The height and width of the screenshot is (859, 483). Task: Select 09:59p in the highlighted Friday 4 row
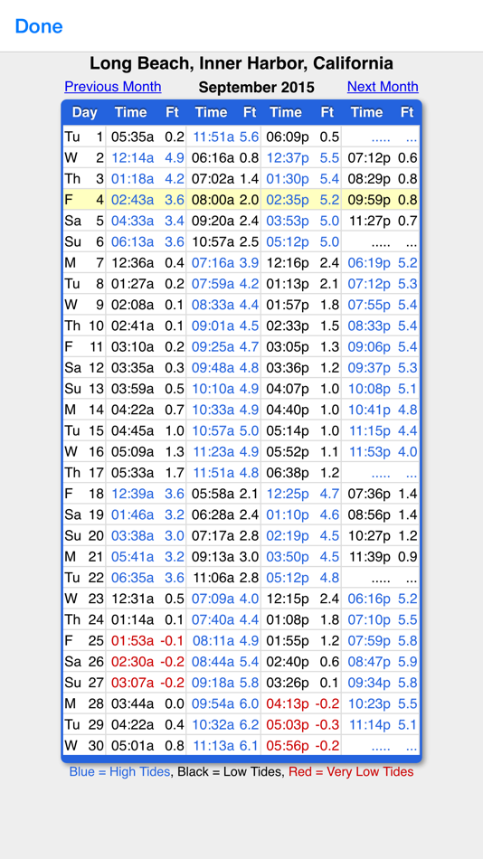(369, 200)
